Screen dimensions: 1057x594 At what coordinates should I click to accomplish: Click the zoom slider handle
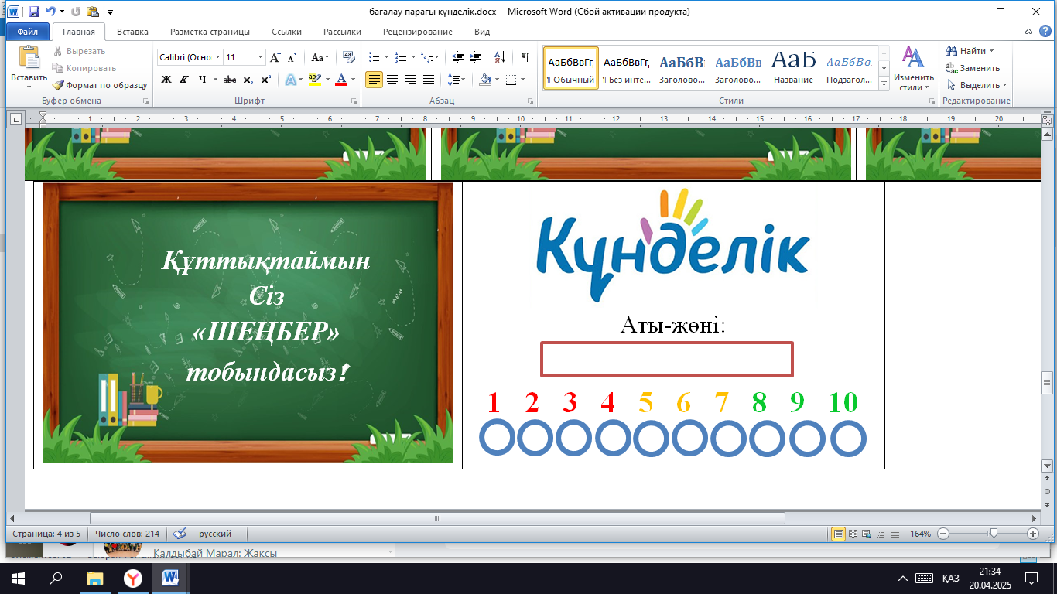tap(993, 534)
